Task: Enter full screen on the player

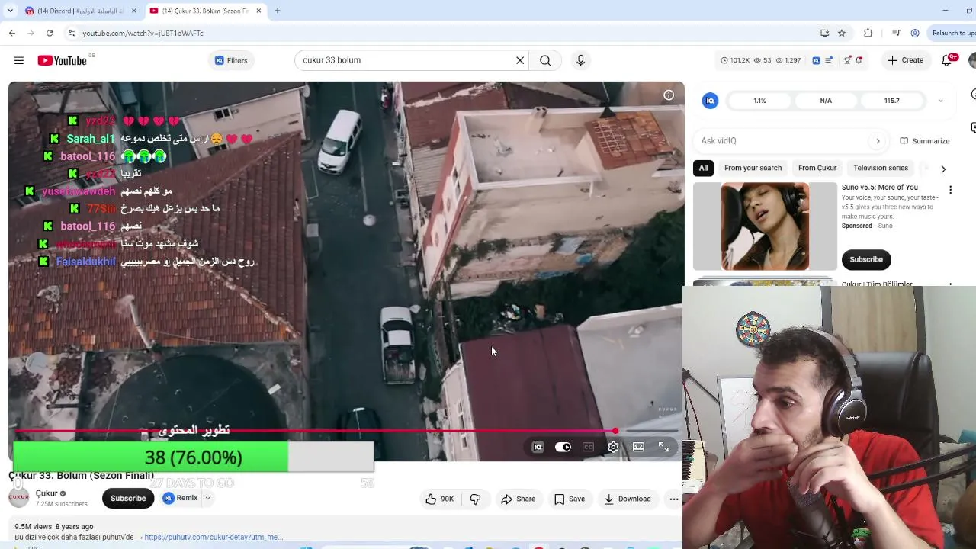Action: [663, 448]
